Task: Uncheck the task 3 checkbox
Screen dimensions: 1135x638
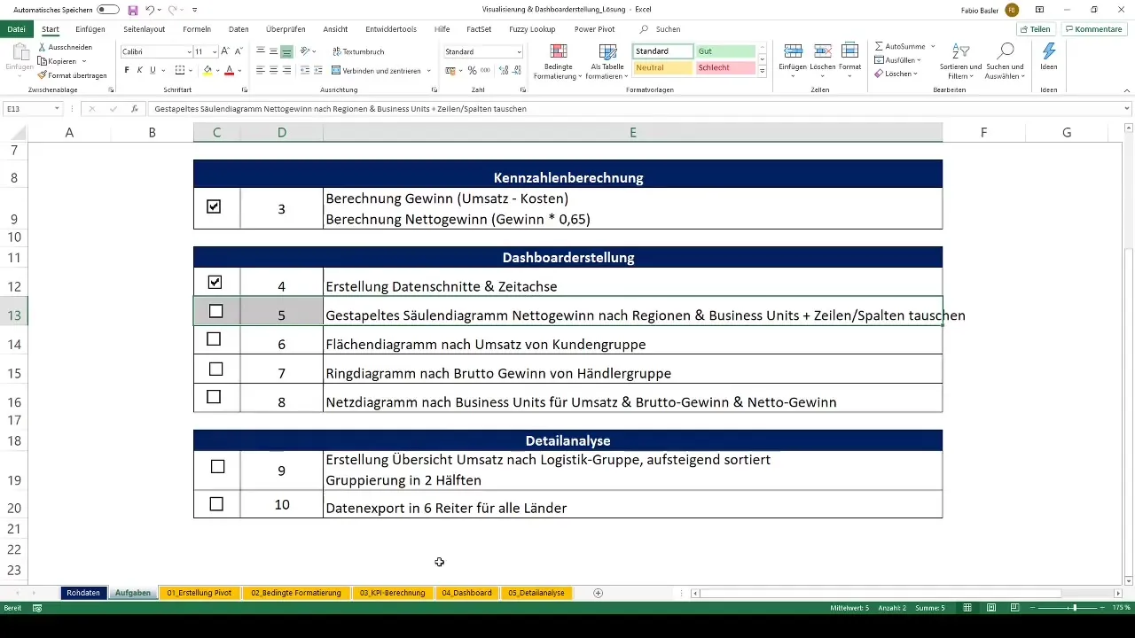Action: pyautogui.click(x=214, y=206)
